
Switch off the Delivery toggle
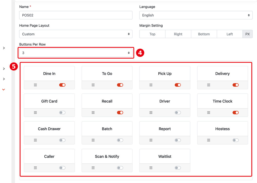coord(236,85)
